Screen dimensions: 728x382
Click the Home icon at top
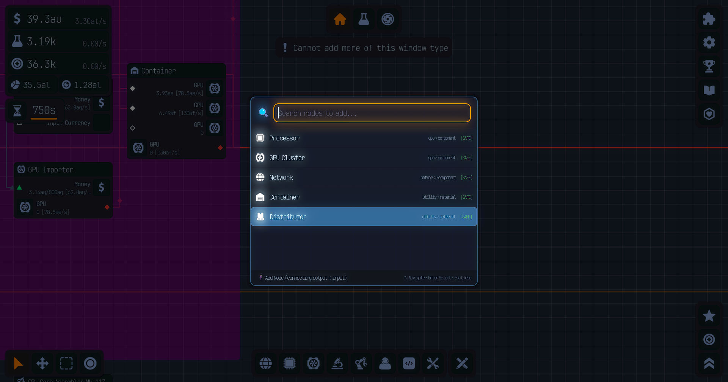pyautogui.click(x=340, y=19)
